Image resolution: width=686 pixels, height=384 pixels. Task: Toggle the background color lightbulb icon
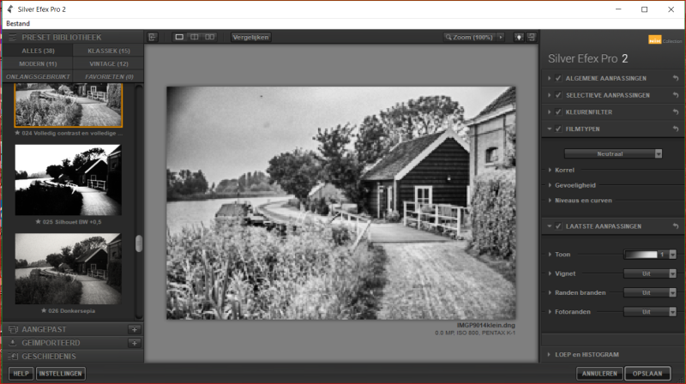[x=519, y=37]
